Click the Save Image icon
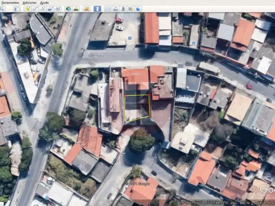 (x=123, y=9)
